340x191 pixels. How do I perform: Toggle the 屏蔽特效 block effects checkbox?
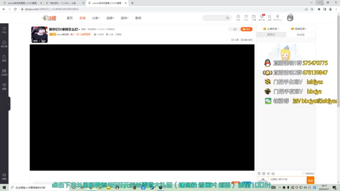tap(304, 174)
